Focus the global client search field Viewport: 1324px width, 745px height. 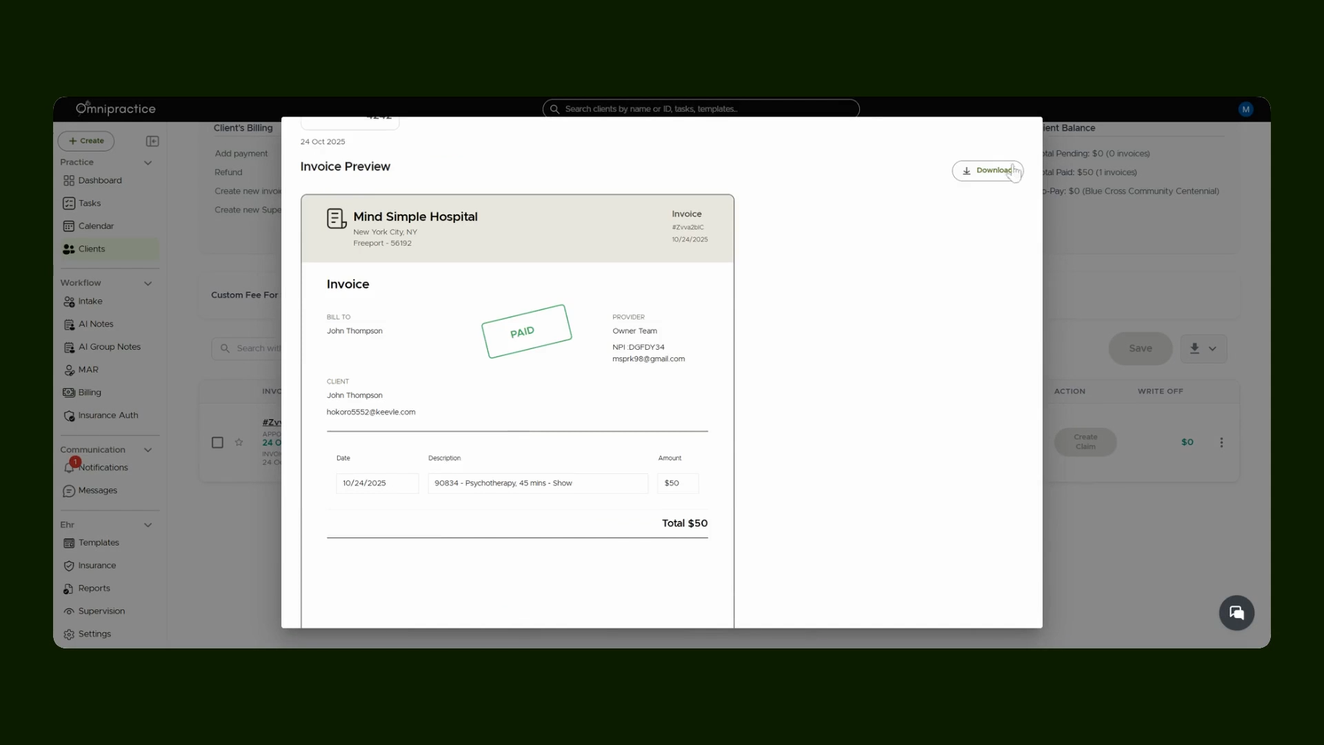pyautogui.click(x=701, y=109)
